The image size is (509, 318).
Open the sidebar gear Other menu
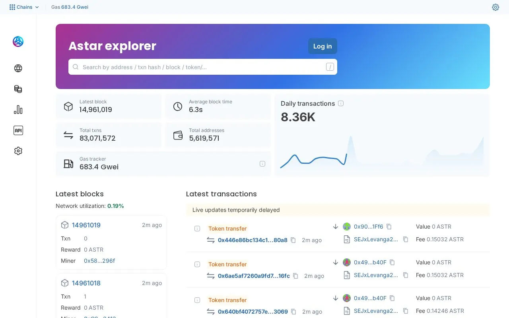(18, 151)
